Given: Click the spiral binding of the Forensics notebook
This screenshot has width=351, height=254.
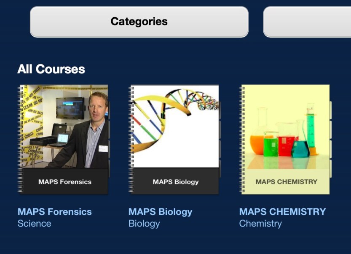Looking at the screenshot, I should (20, 139).
